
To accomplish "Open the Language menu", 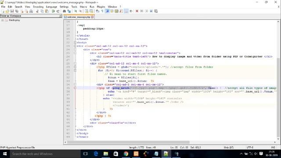I will (51, 7).
